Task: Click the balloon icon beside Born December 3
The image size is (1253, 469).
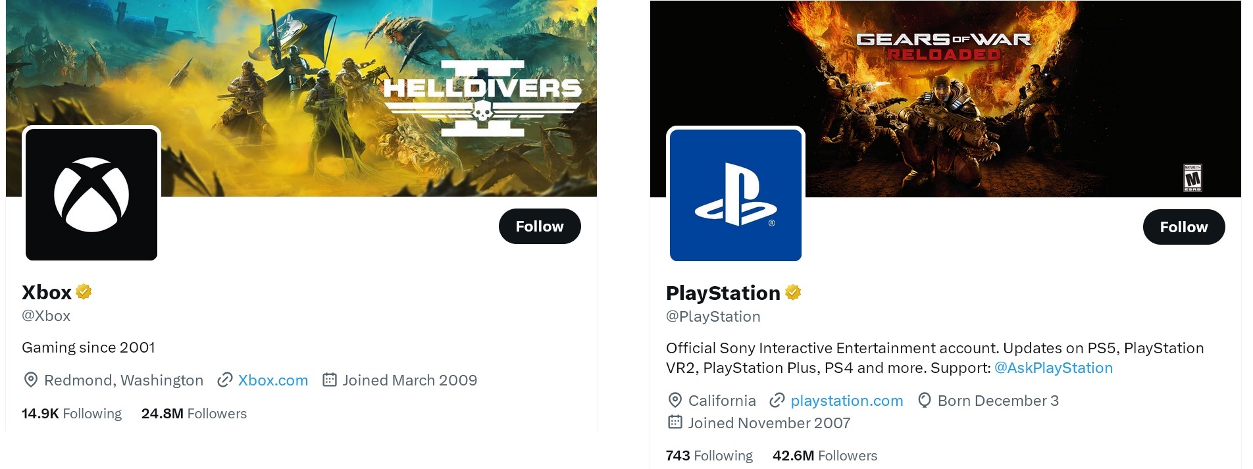Action: tap(924, 401)
